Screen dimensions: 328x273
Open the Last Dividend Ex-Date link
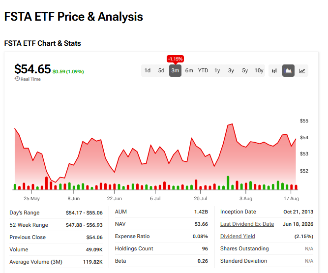(x=247, y=224)
